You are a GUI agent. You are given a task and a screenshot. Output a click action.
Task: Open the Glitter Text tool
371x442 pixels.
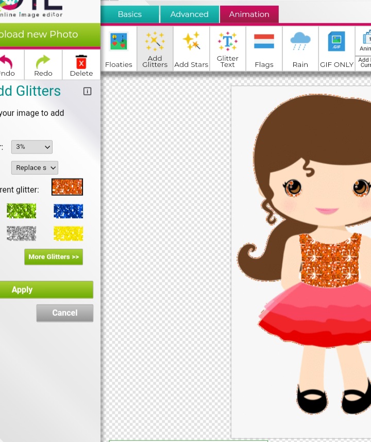click(228, 49)
